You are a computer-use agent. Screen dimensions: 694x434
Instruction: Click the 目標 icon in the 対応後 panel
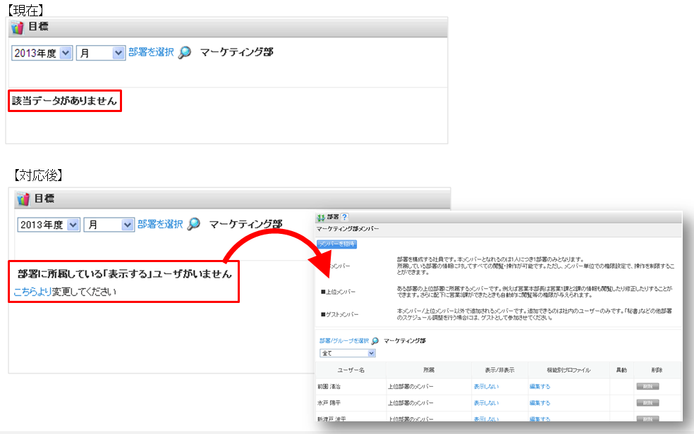tap(23, 199)
